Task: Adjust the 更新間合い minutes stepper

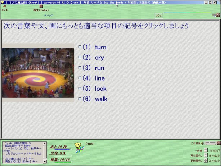Action: pos(206,161)
